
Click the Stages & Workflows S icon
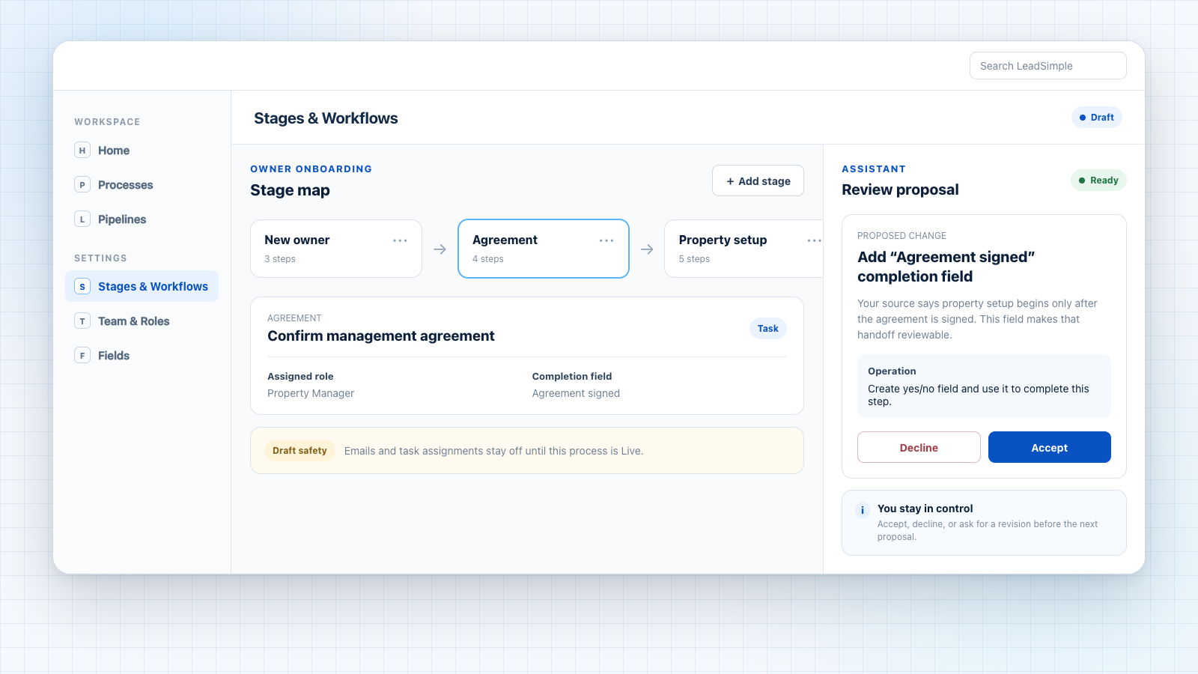pyautogui.click(x=82, y=287)
